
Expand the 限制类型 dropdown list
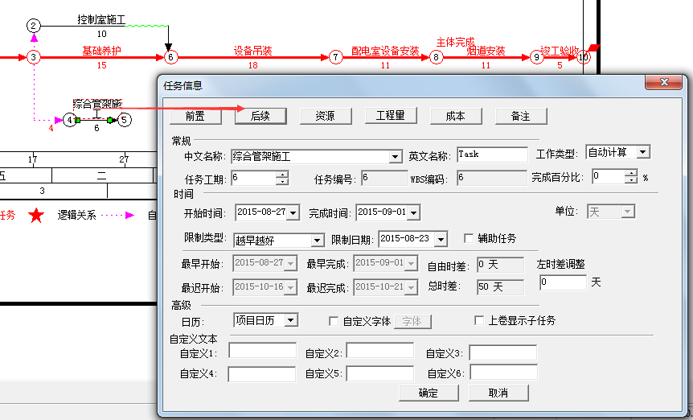tap(317, 240)
